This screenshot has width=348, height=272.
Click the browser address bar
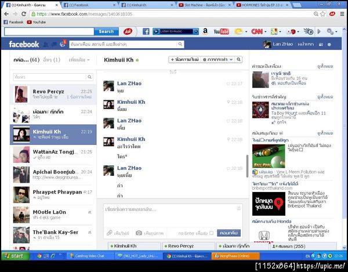171,14
